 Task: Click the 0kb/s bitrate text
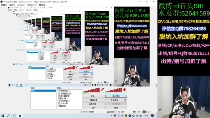click(x=148, y=112)
